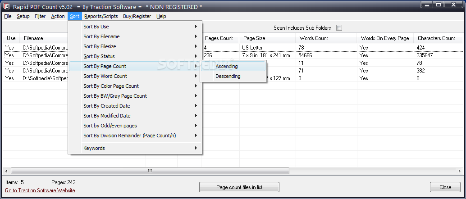Click Words On Every Page column header
Image resolution: width=466 pixels, height=199 pixels.
pos(385,38)
